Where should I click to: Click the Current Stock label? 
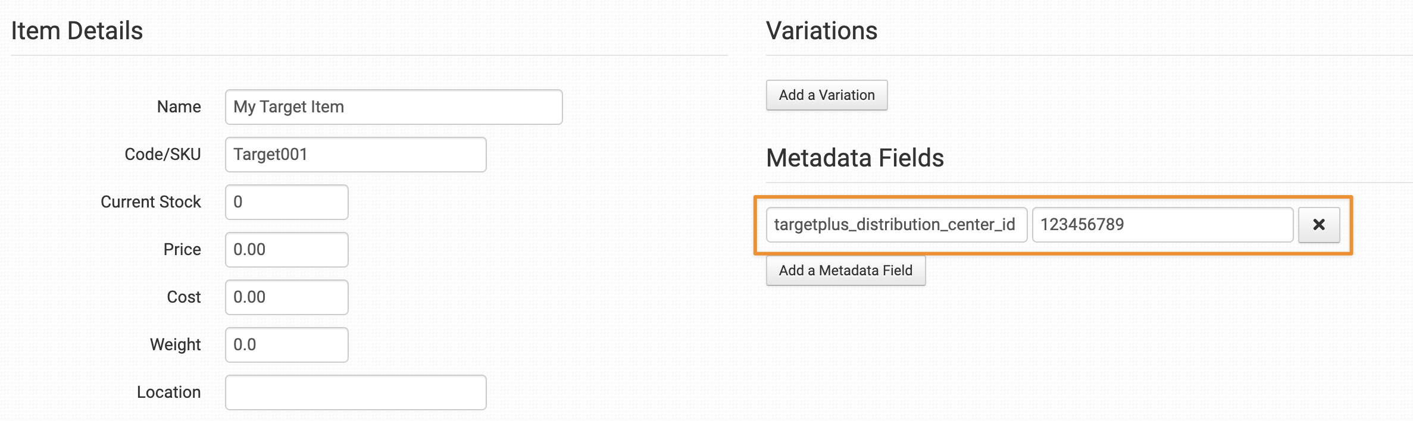coord(151,202)
